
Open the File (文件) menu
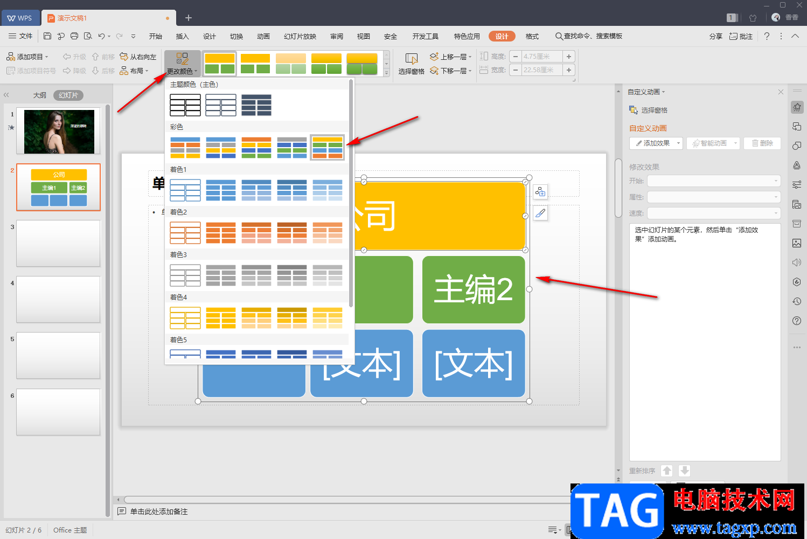click(20, 36)
